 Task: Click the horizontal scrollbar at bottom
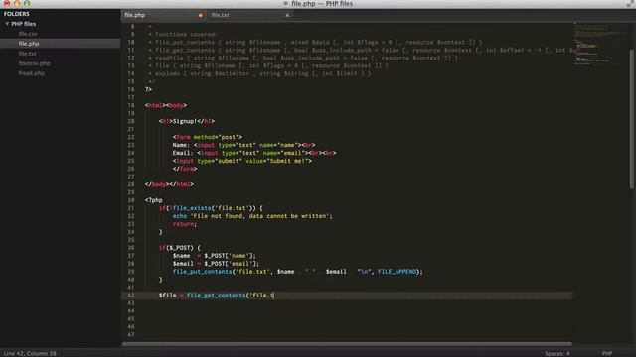[347, 344]
